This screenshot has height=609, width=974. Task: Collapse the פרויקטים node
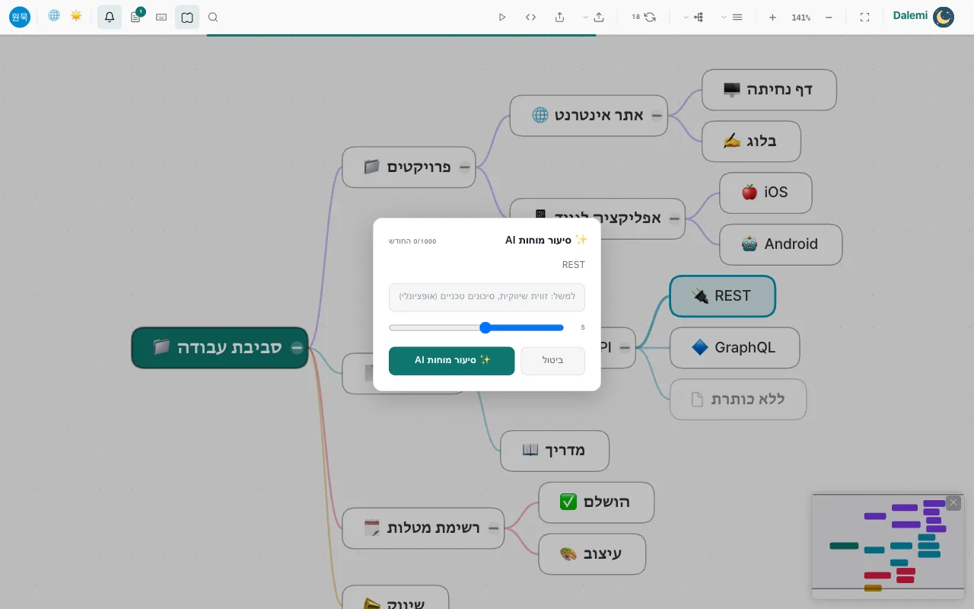tap(464, 167)
